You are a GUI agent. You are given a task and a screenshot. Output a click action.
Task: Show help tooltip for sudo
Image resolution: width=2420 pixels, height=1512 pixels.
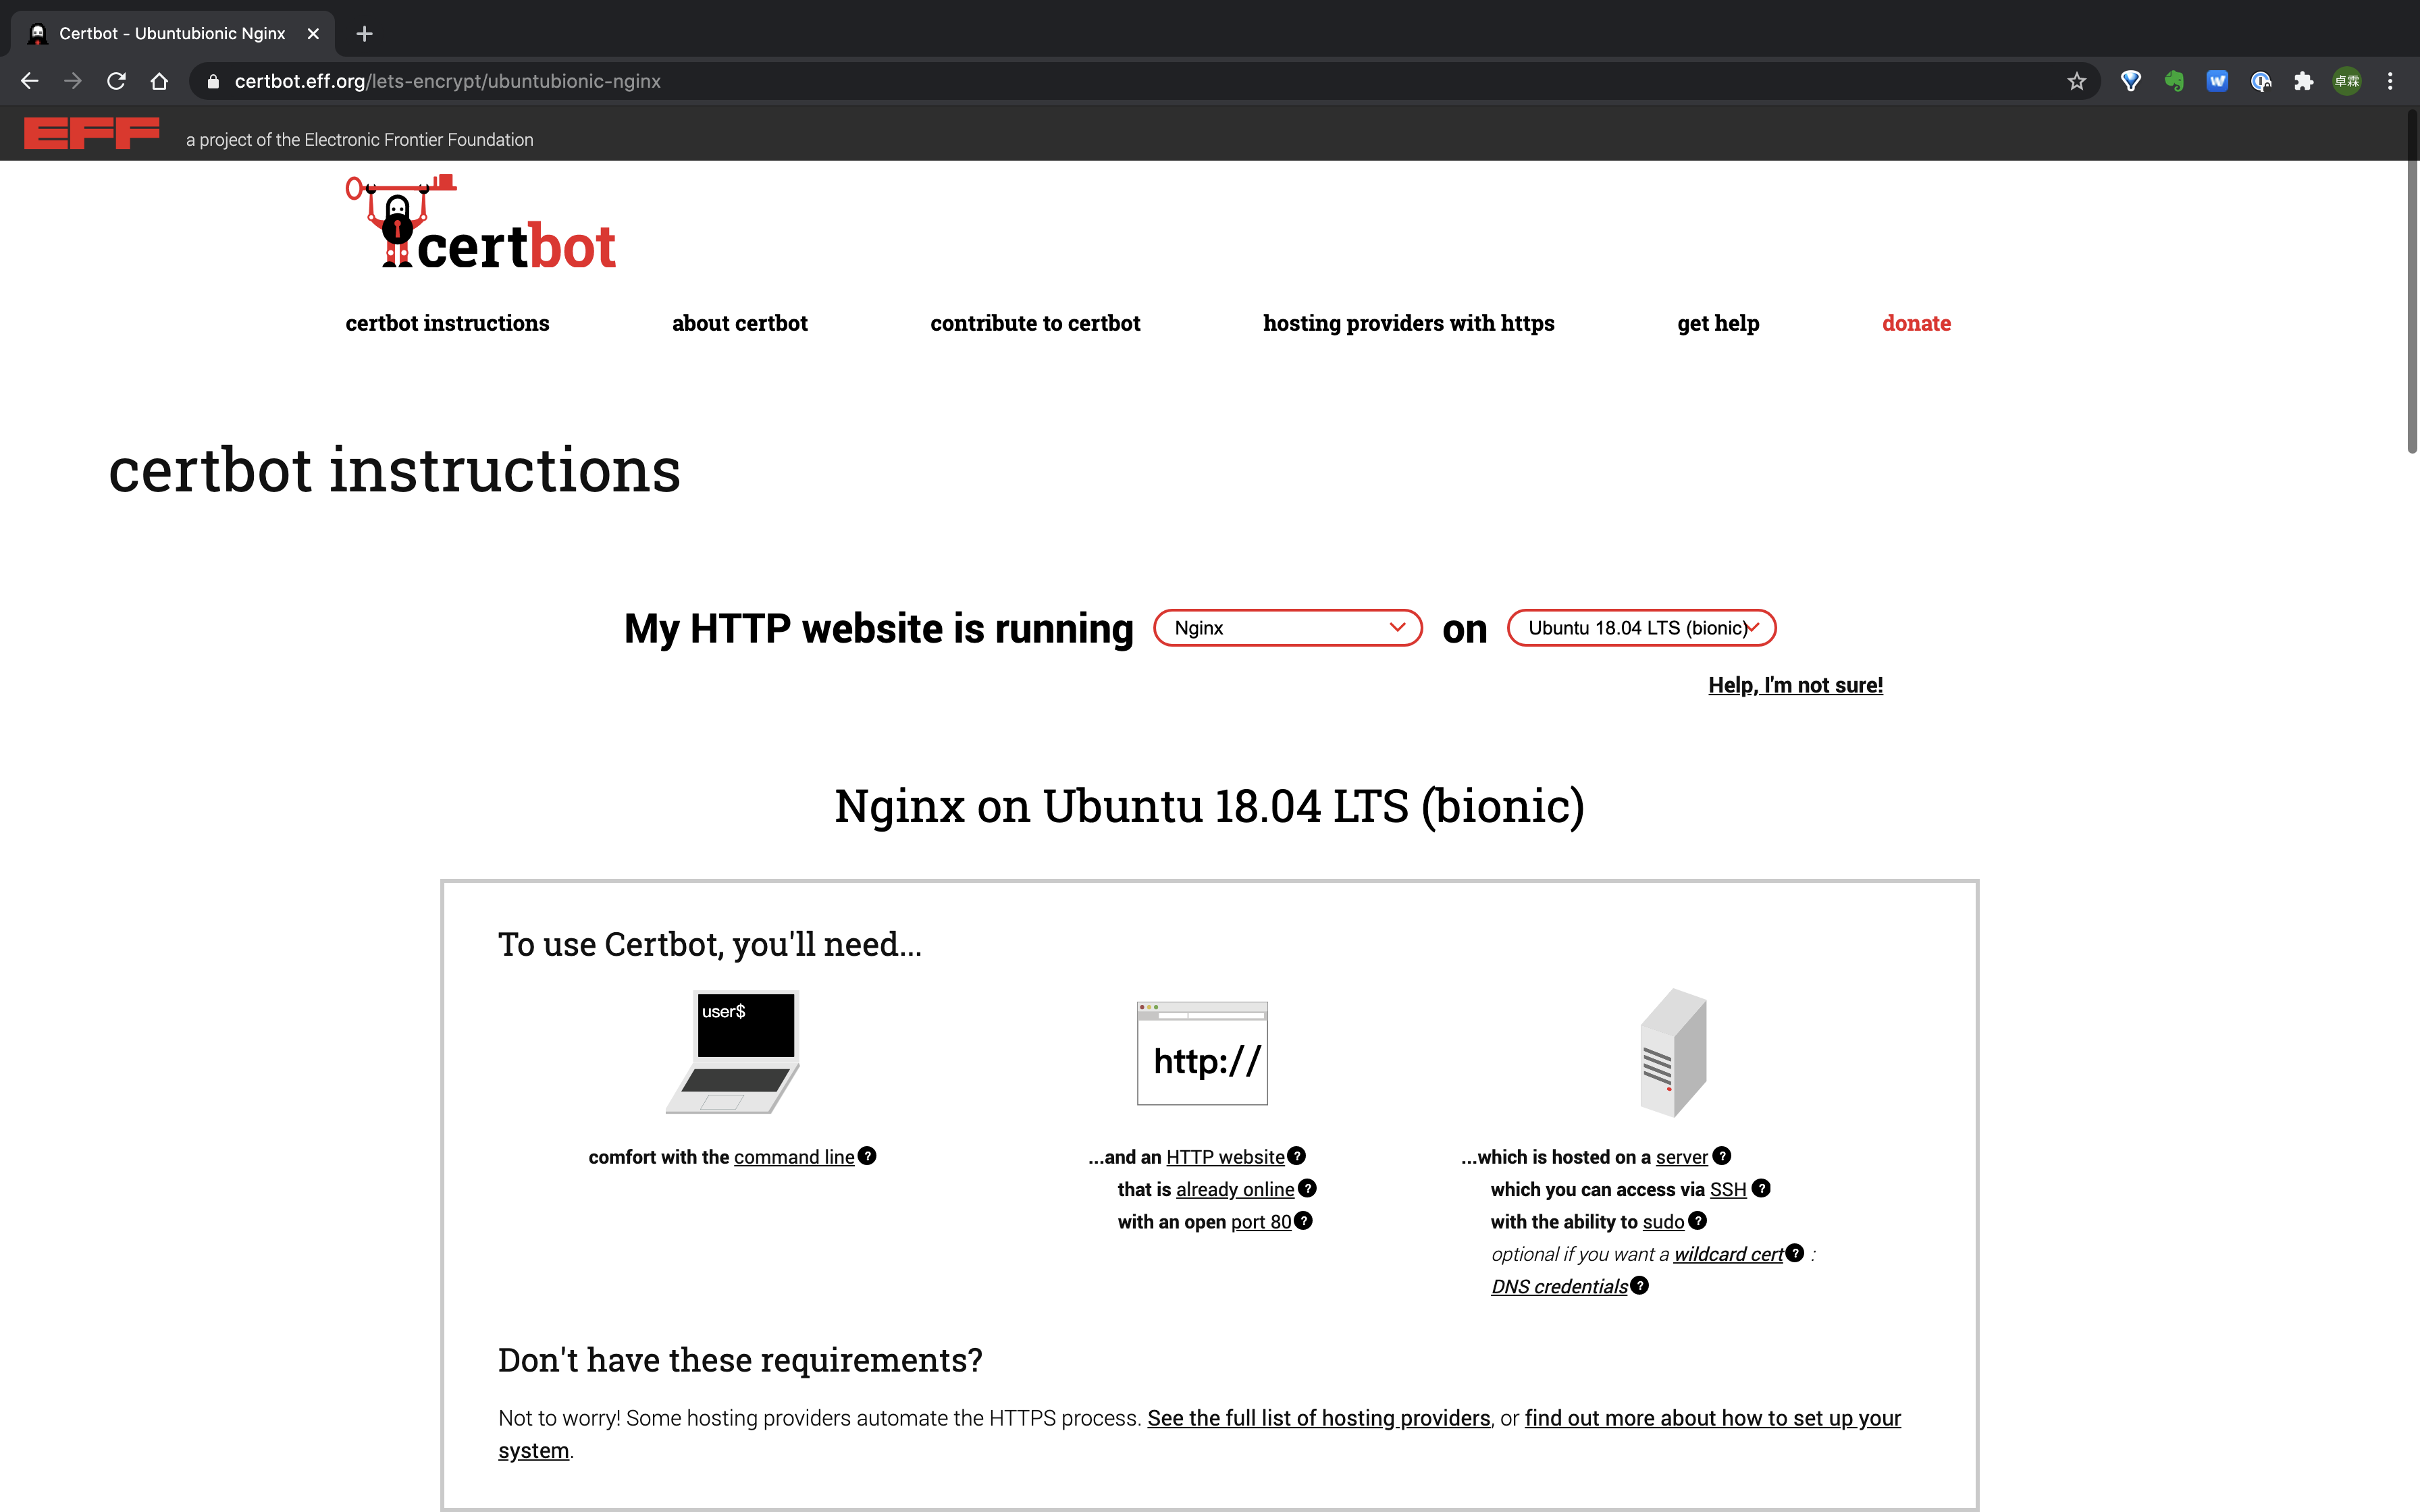pyautogui.click(x=1698, y=1220)
